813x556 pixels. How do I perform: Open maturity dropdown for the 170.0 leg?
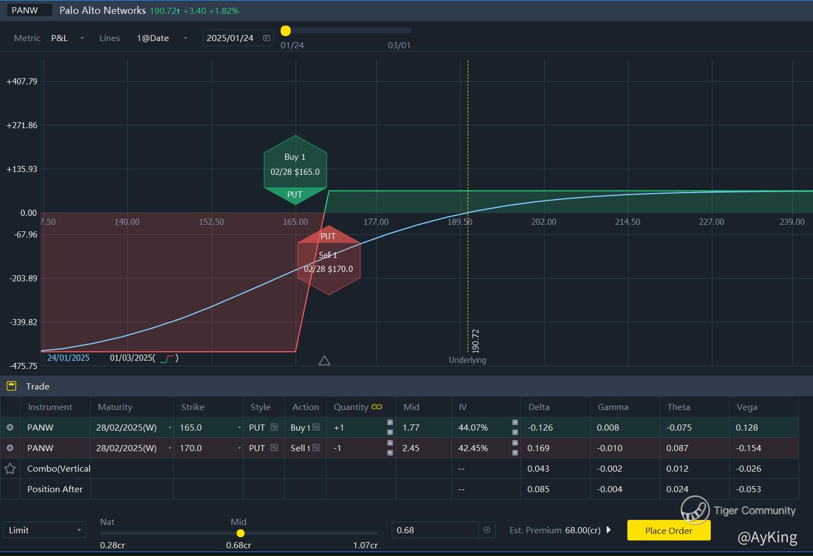170,448
